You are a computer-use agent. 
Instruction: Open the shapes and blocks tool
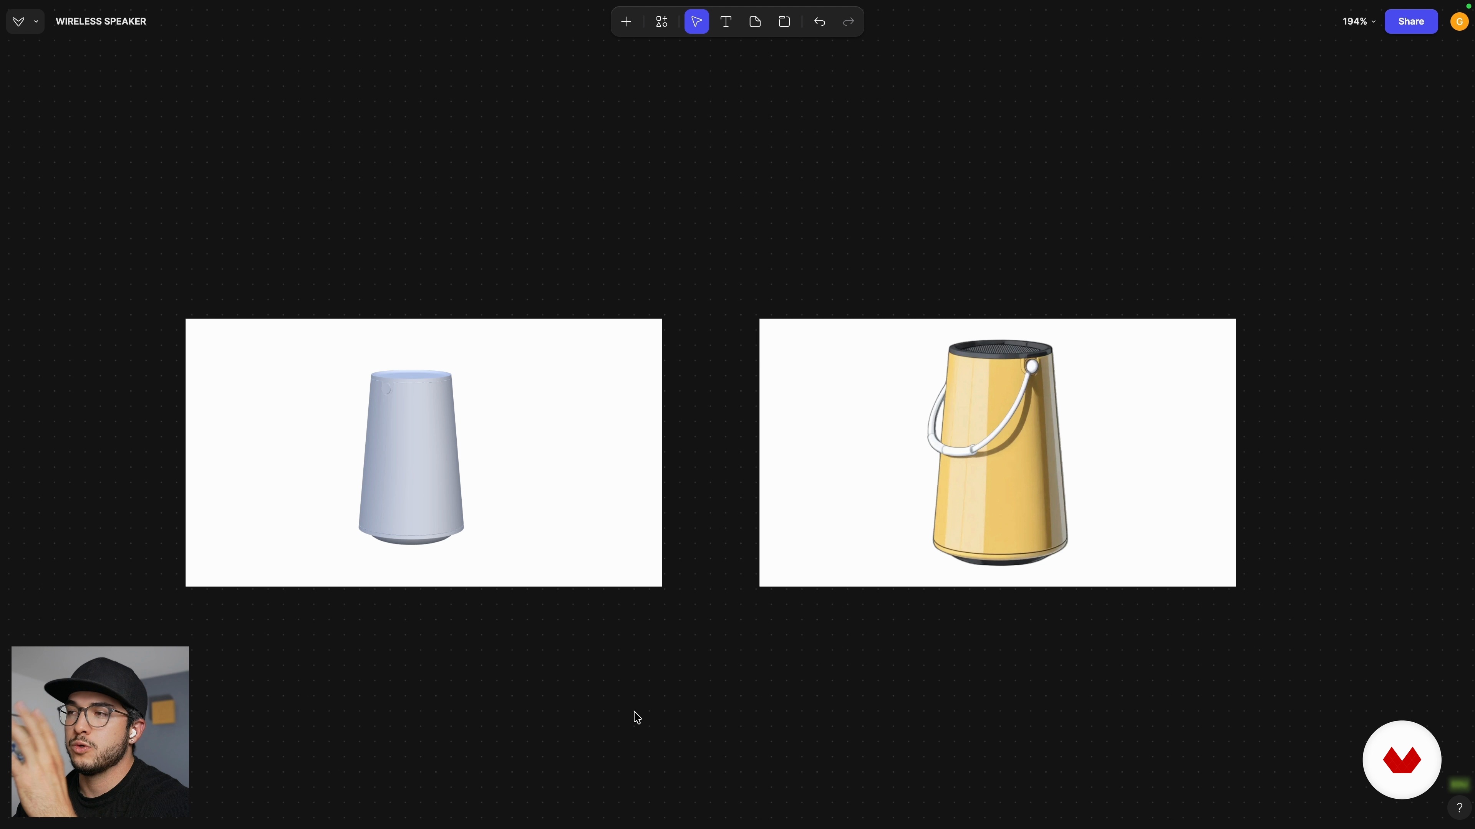click(661, 22)
